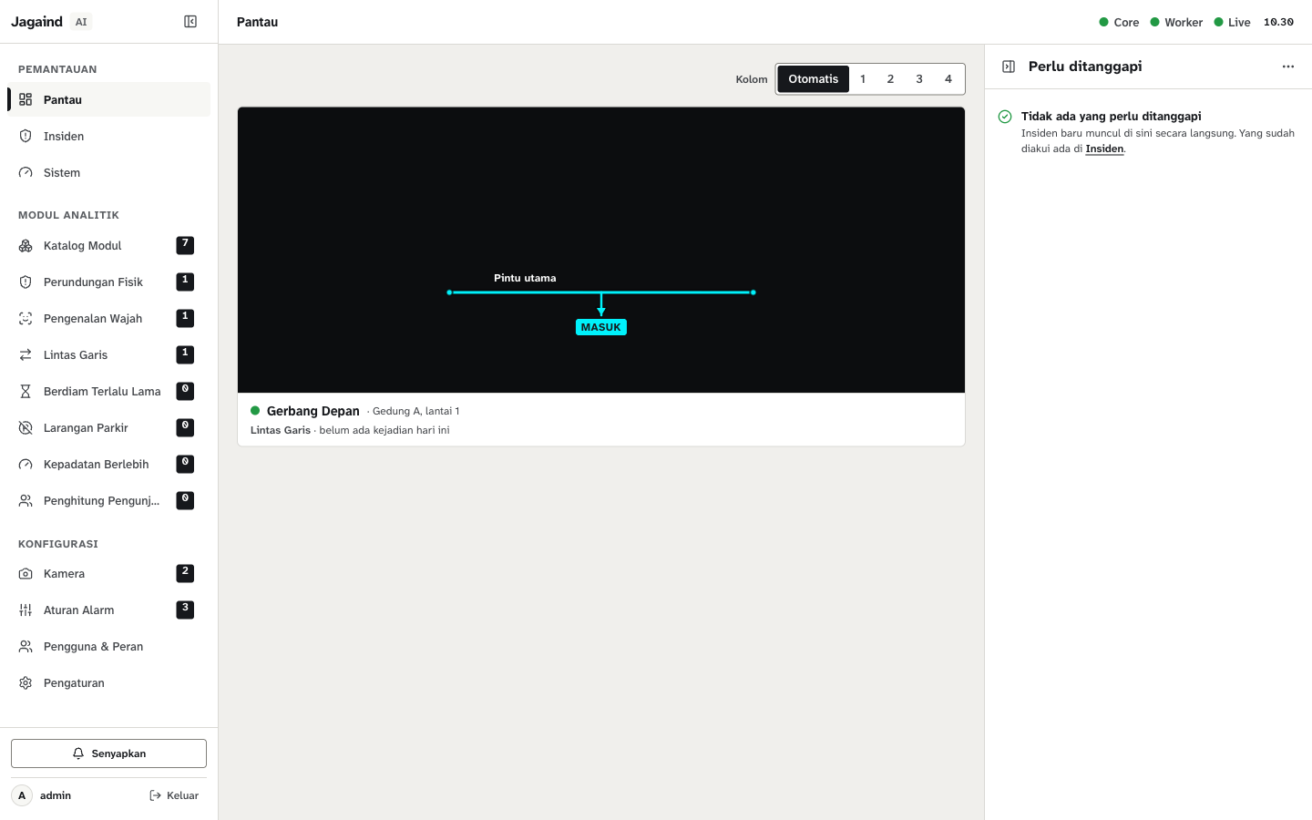Click the Jagaind logo text
The height and width of the screenshot is (820, 1312).
pyautogui.click(x=36, y=22)
